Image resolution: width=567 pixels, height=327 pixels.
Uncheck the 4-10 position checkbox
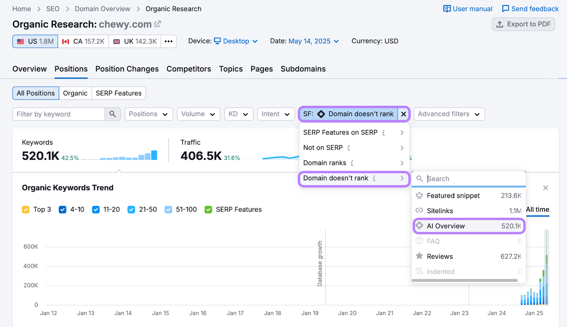click(x=62, y=209)
